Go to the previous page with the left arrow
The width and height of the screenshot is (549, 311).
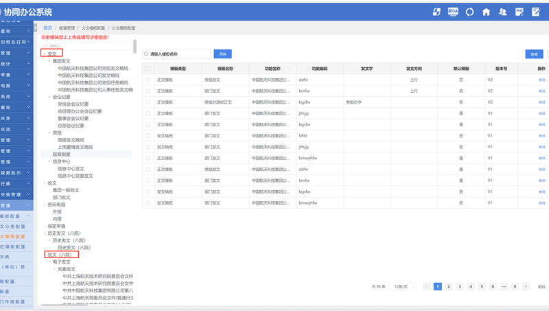click(x=426, y=286)
